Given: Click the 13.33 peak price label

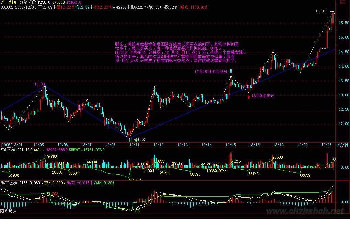Looking at the screenshot, I should [x=39, y=84].
